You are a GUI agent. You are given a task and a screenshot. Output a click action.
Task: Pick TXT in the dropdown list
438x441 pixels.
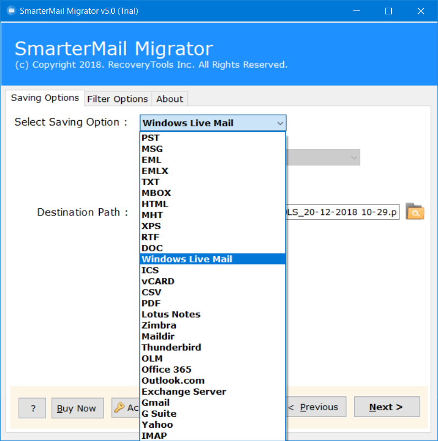(x=213, y=182)
